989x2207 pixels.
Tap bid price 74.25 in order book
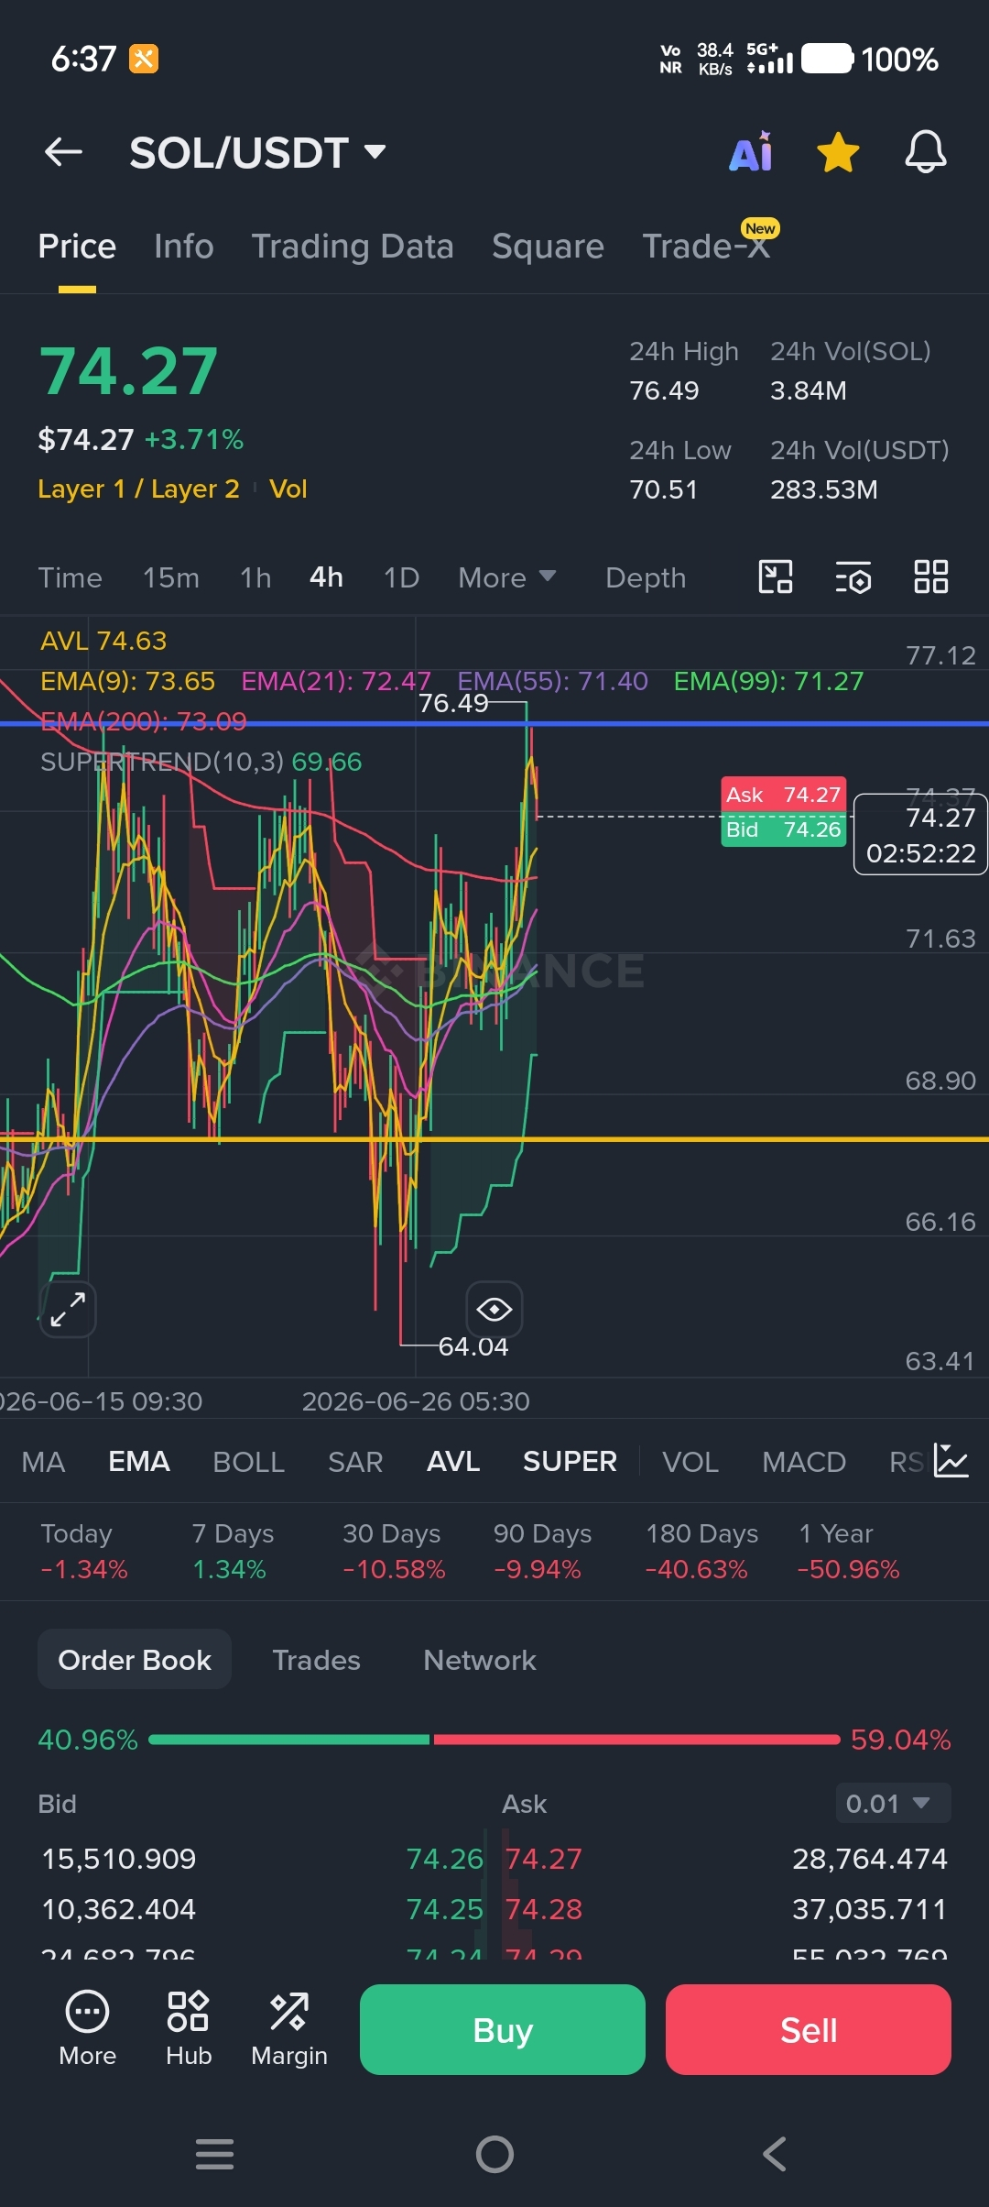pyautogui.click(x=444, y=1909)
